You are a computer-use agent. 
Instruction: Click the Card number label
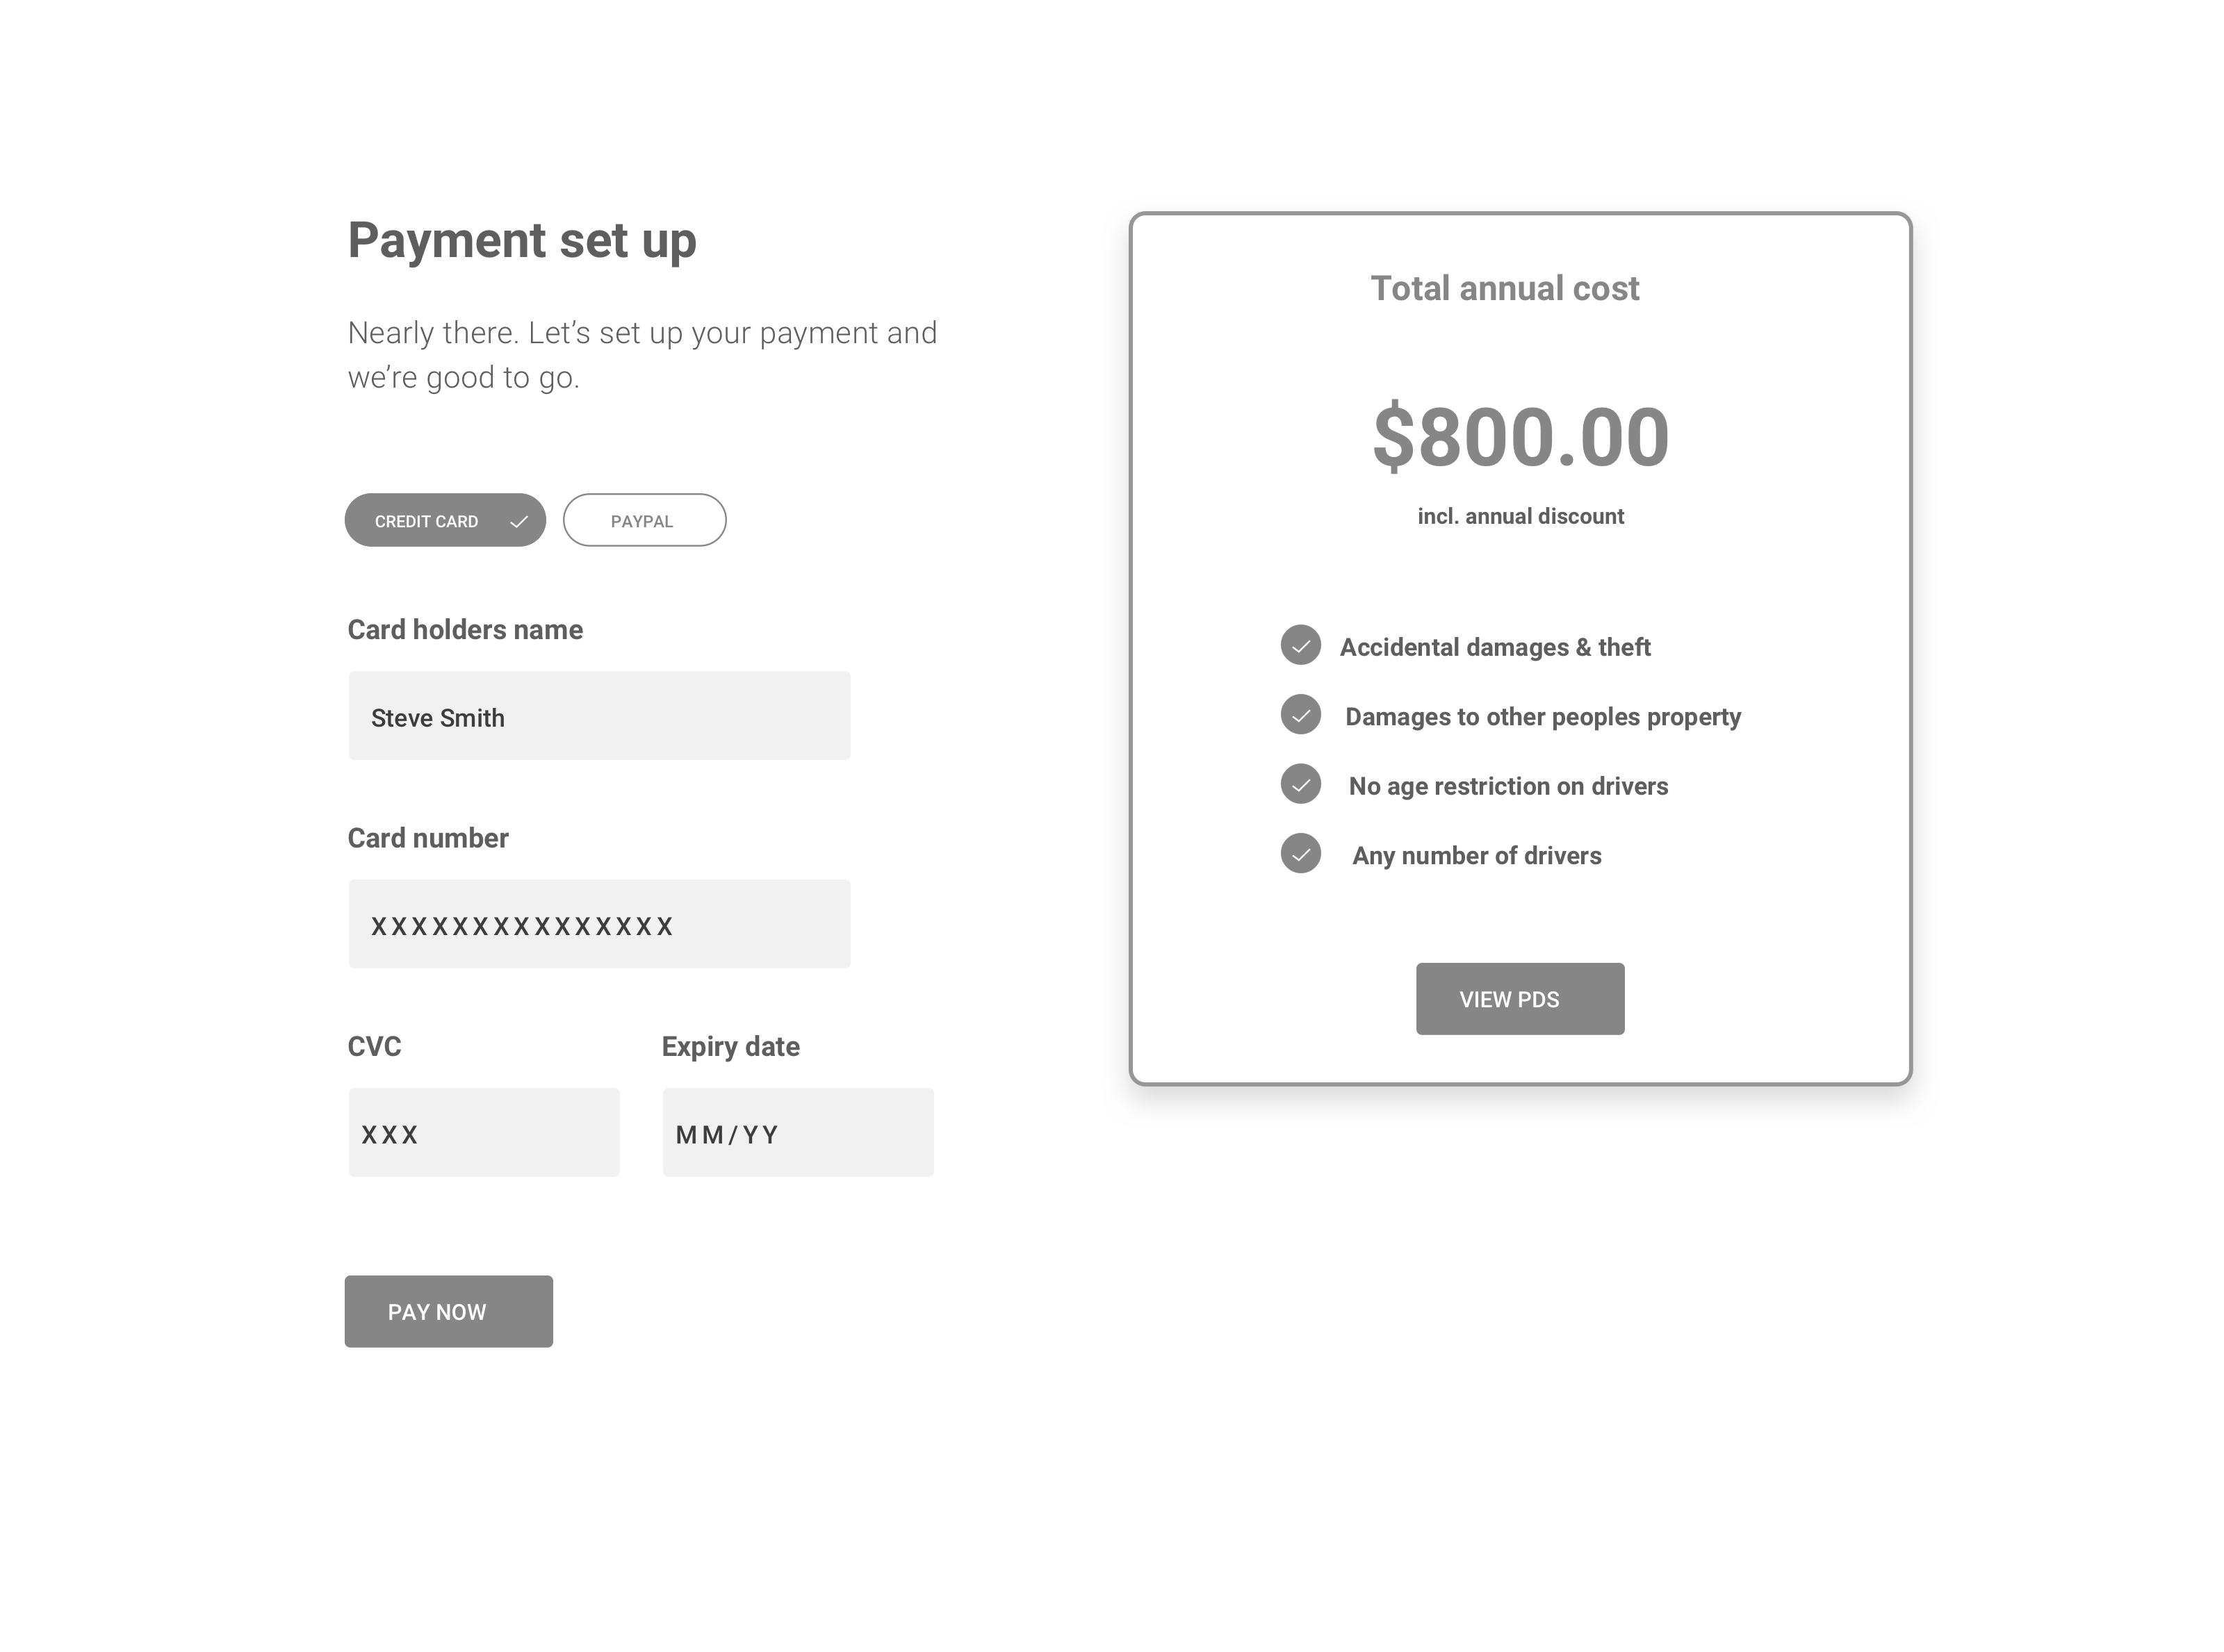[427, 838]
